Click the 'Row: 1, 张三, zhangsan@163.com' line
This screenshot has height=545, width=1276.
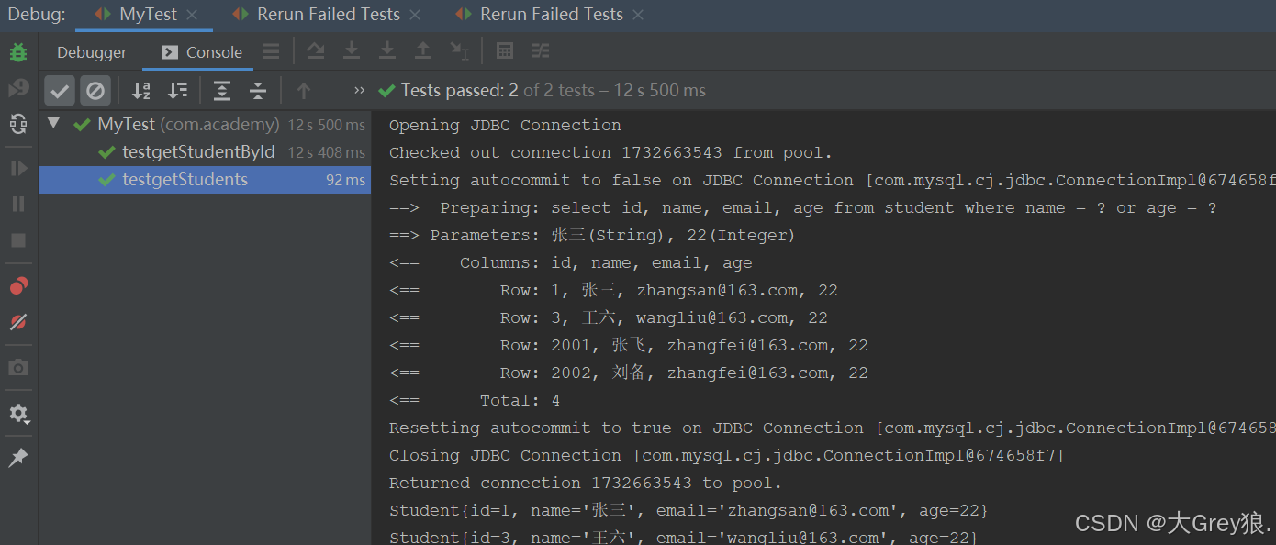click(x=613, y=291)
